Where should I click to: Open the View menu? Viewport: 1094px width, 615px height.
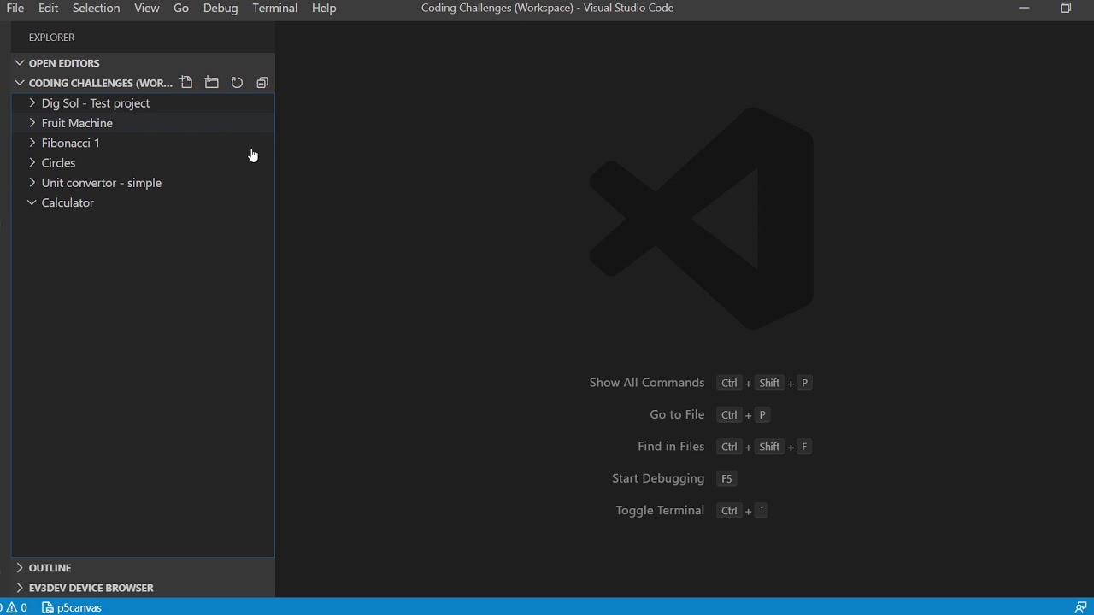click(x=147, y=8)
